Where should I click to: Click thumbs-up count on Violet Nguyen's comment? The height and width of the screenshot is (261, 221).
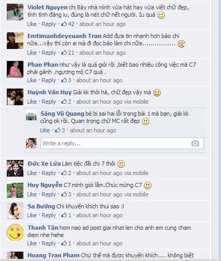tap(68, 24)
